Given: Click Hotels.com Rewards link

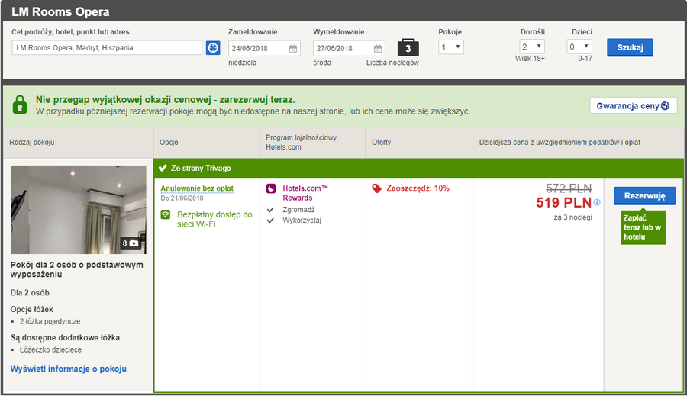Looking at the screenshot, I should (x=305, y=193).
